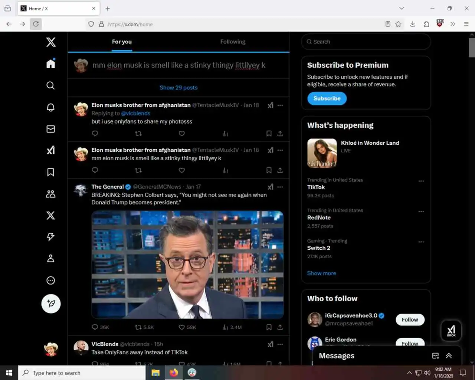The width and height of the screenshot is (475, 380).
Task: Open Grok explain on onlyfans photosss post
Action: [271, 105]
